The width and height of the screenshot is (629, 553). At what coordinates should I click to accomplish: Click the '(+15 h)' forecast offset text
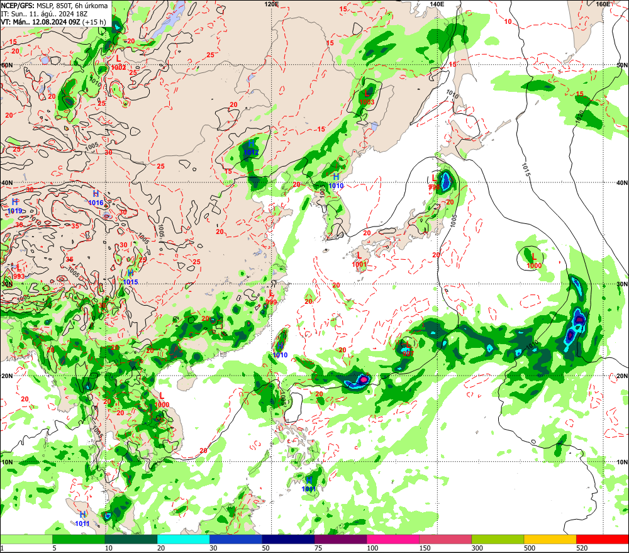(x=94, y=21)
